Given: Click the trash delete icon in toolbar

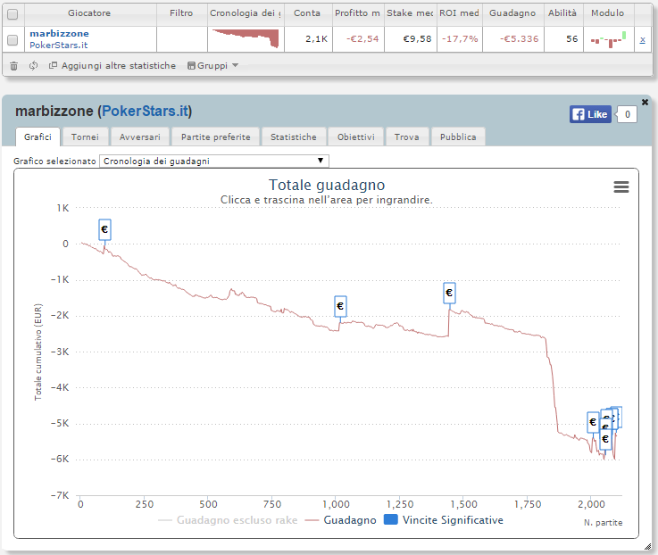Looking at the screenshot, I should (14, 66).
